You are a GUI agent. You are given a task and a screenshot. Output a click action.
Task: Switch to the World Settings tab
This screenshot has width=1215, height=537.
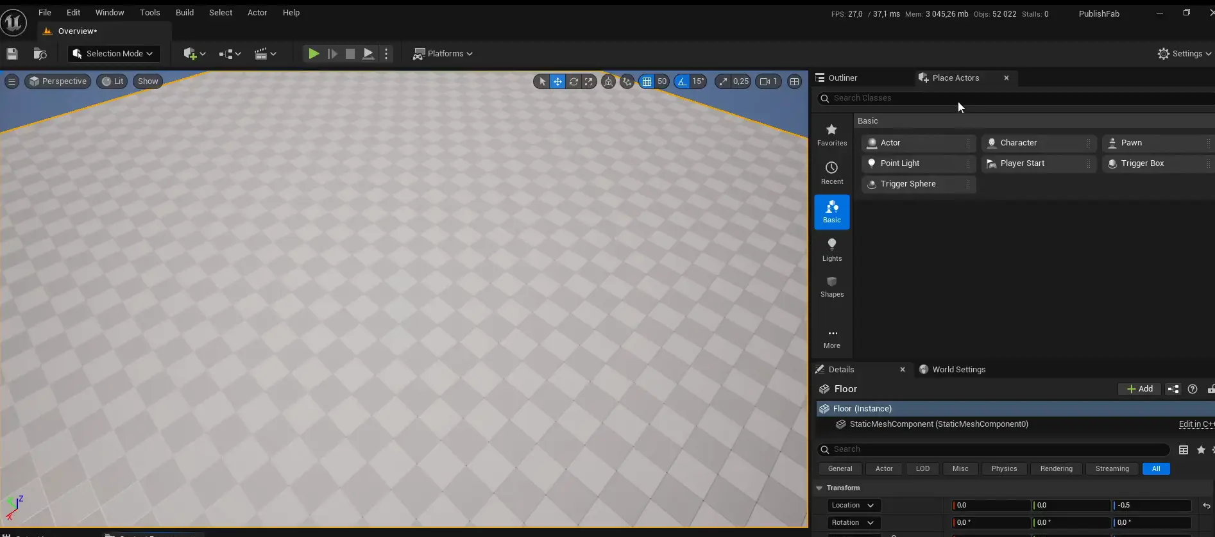coord(958,370)
